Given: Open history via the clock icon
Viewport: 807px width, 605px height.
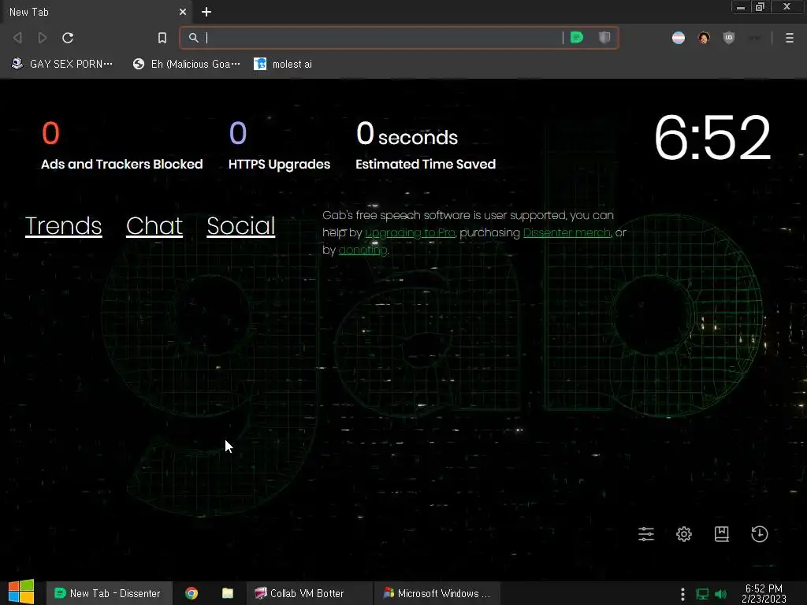Looking at the screenshot, I should (759, 534).
